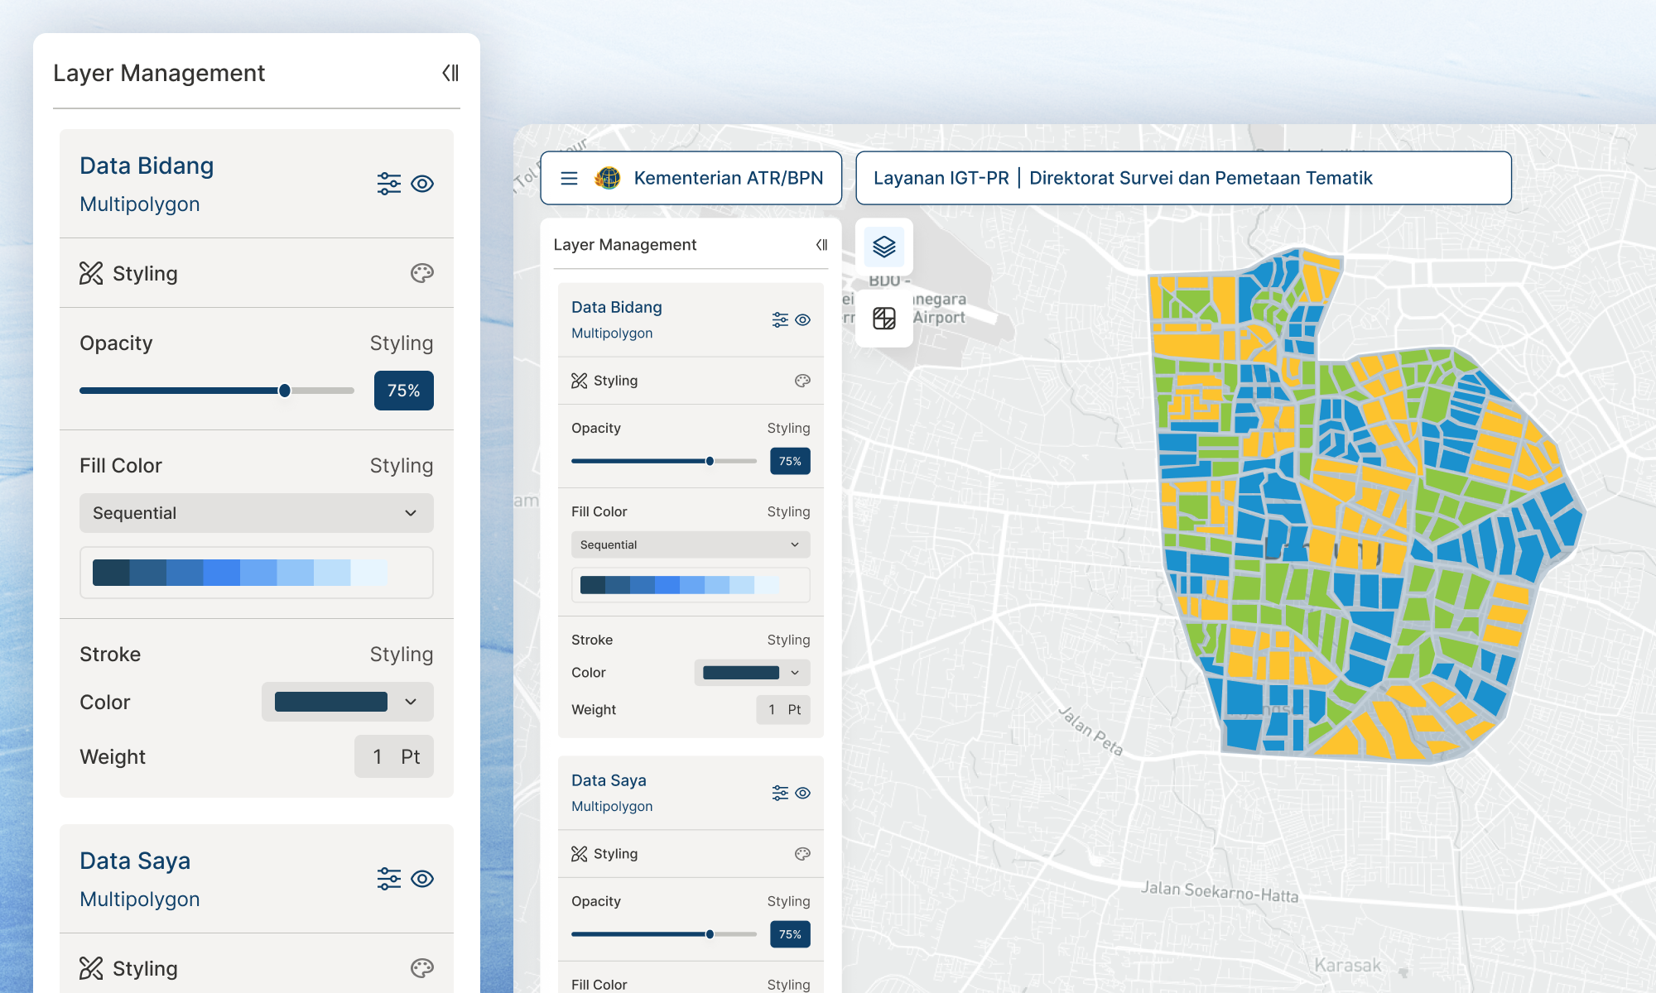
Task: Open Data Bidang settings sliders icon in large panel
Action: coord(388,184)
